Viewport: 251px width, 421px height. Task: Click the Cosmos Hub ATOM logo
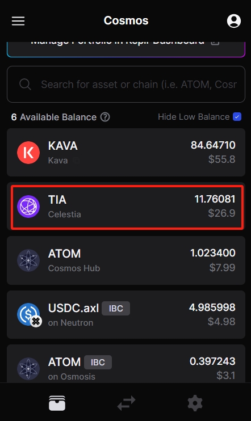28,260
